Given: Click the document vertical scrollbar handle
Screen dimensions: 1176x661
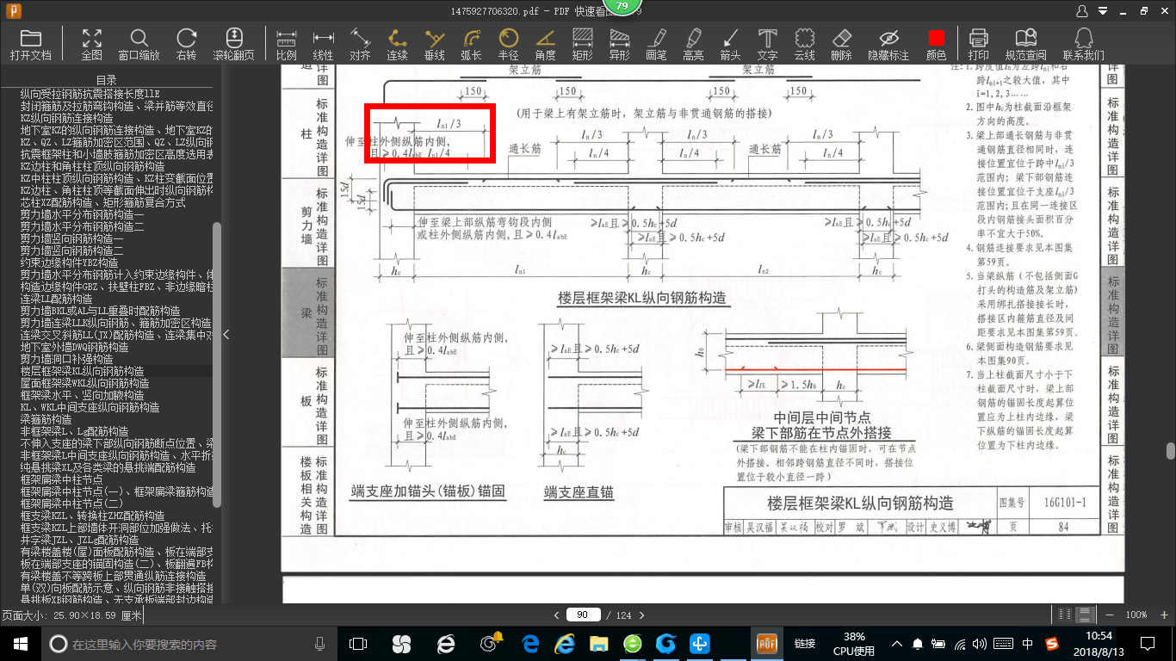Looking at the screenshot, I should tap(1170, 451).
